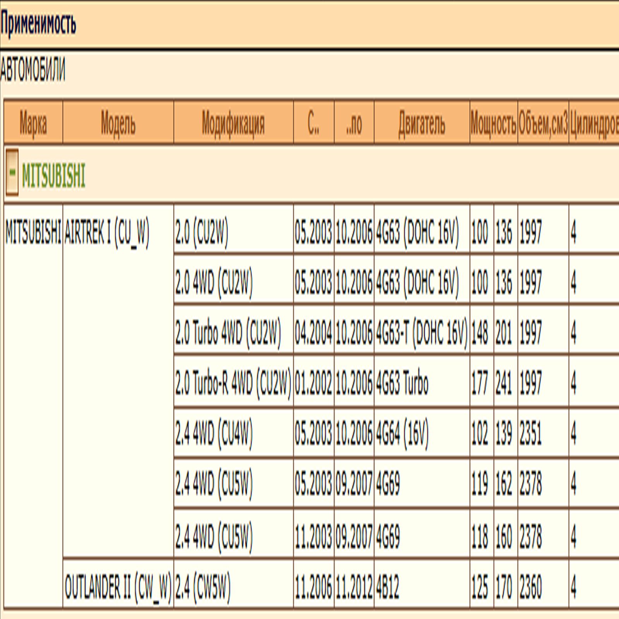Click the green MITSUBISHI group heading
The image size is (619, 619).
tap(53, 176)
